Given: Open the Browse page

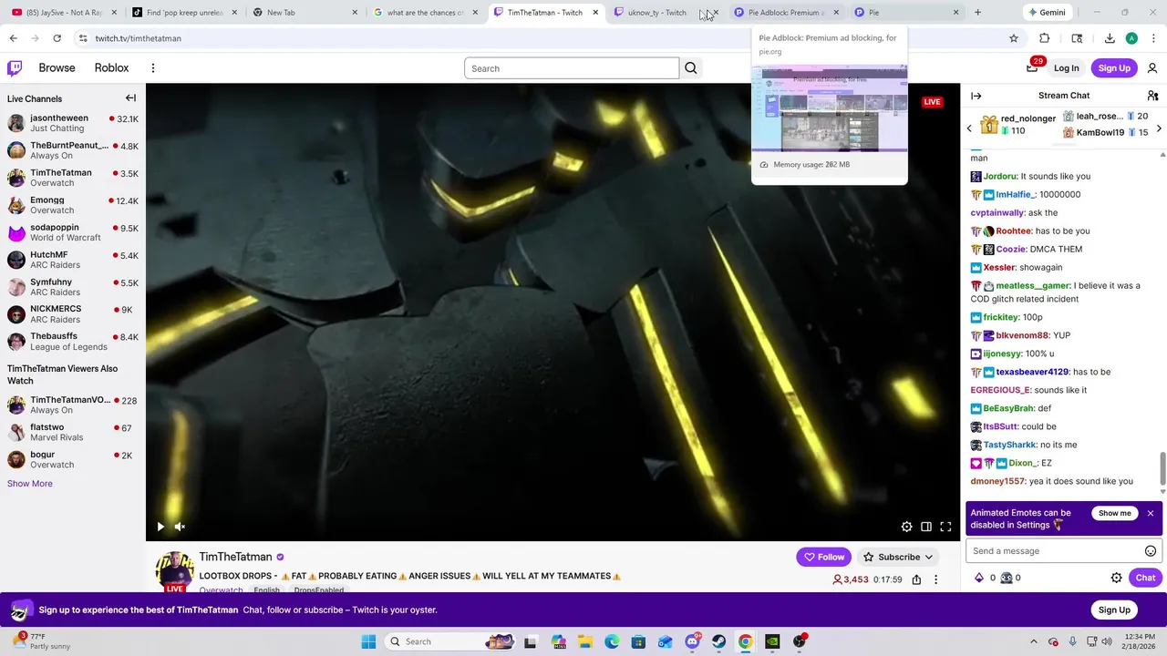Looking at the screenshot, I should pyautogui.click(x=57, y=68).
